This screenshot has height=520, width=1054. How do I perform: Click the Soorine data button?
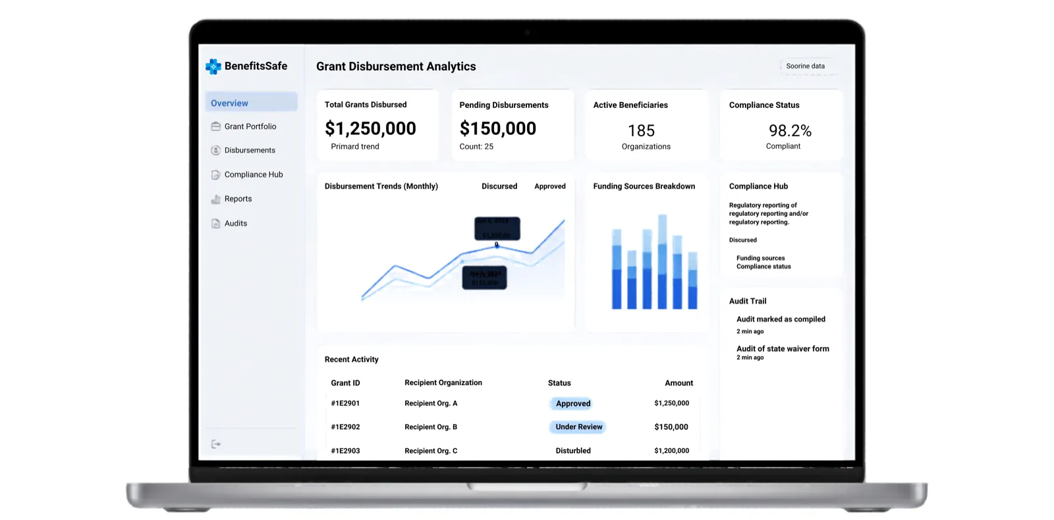coord(809,66)
